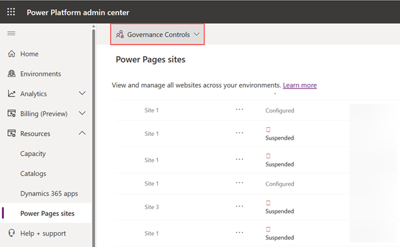Open the app launcher waffle icon
The width and height of the screenshot is (400, 247).
[x=11, y=12]
